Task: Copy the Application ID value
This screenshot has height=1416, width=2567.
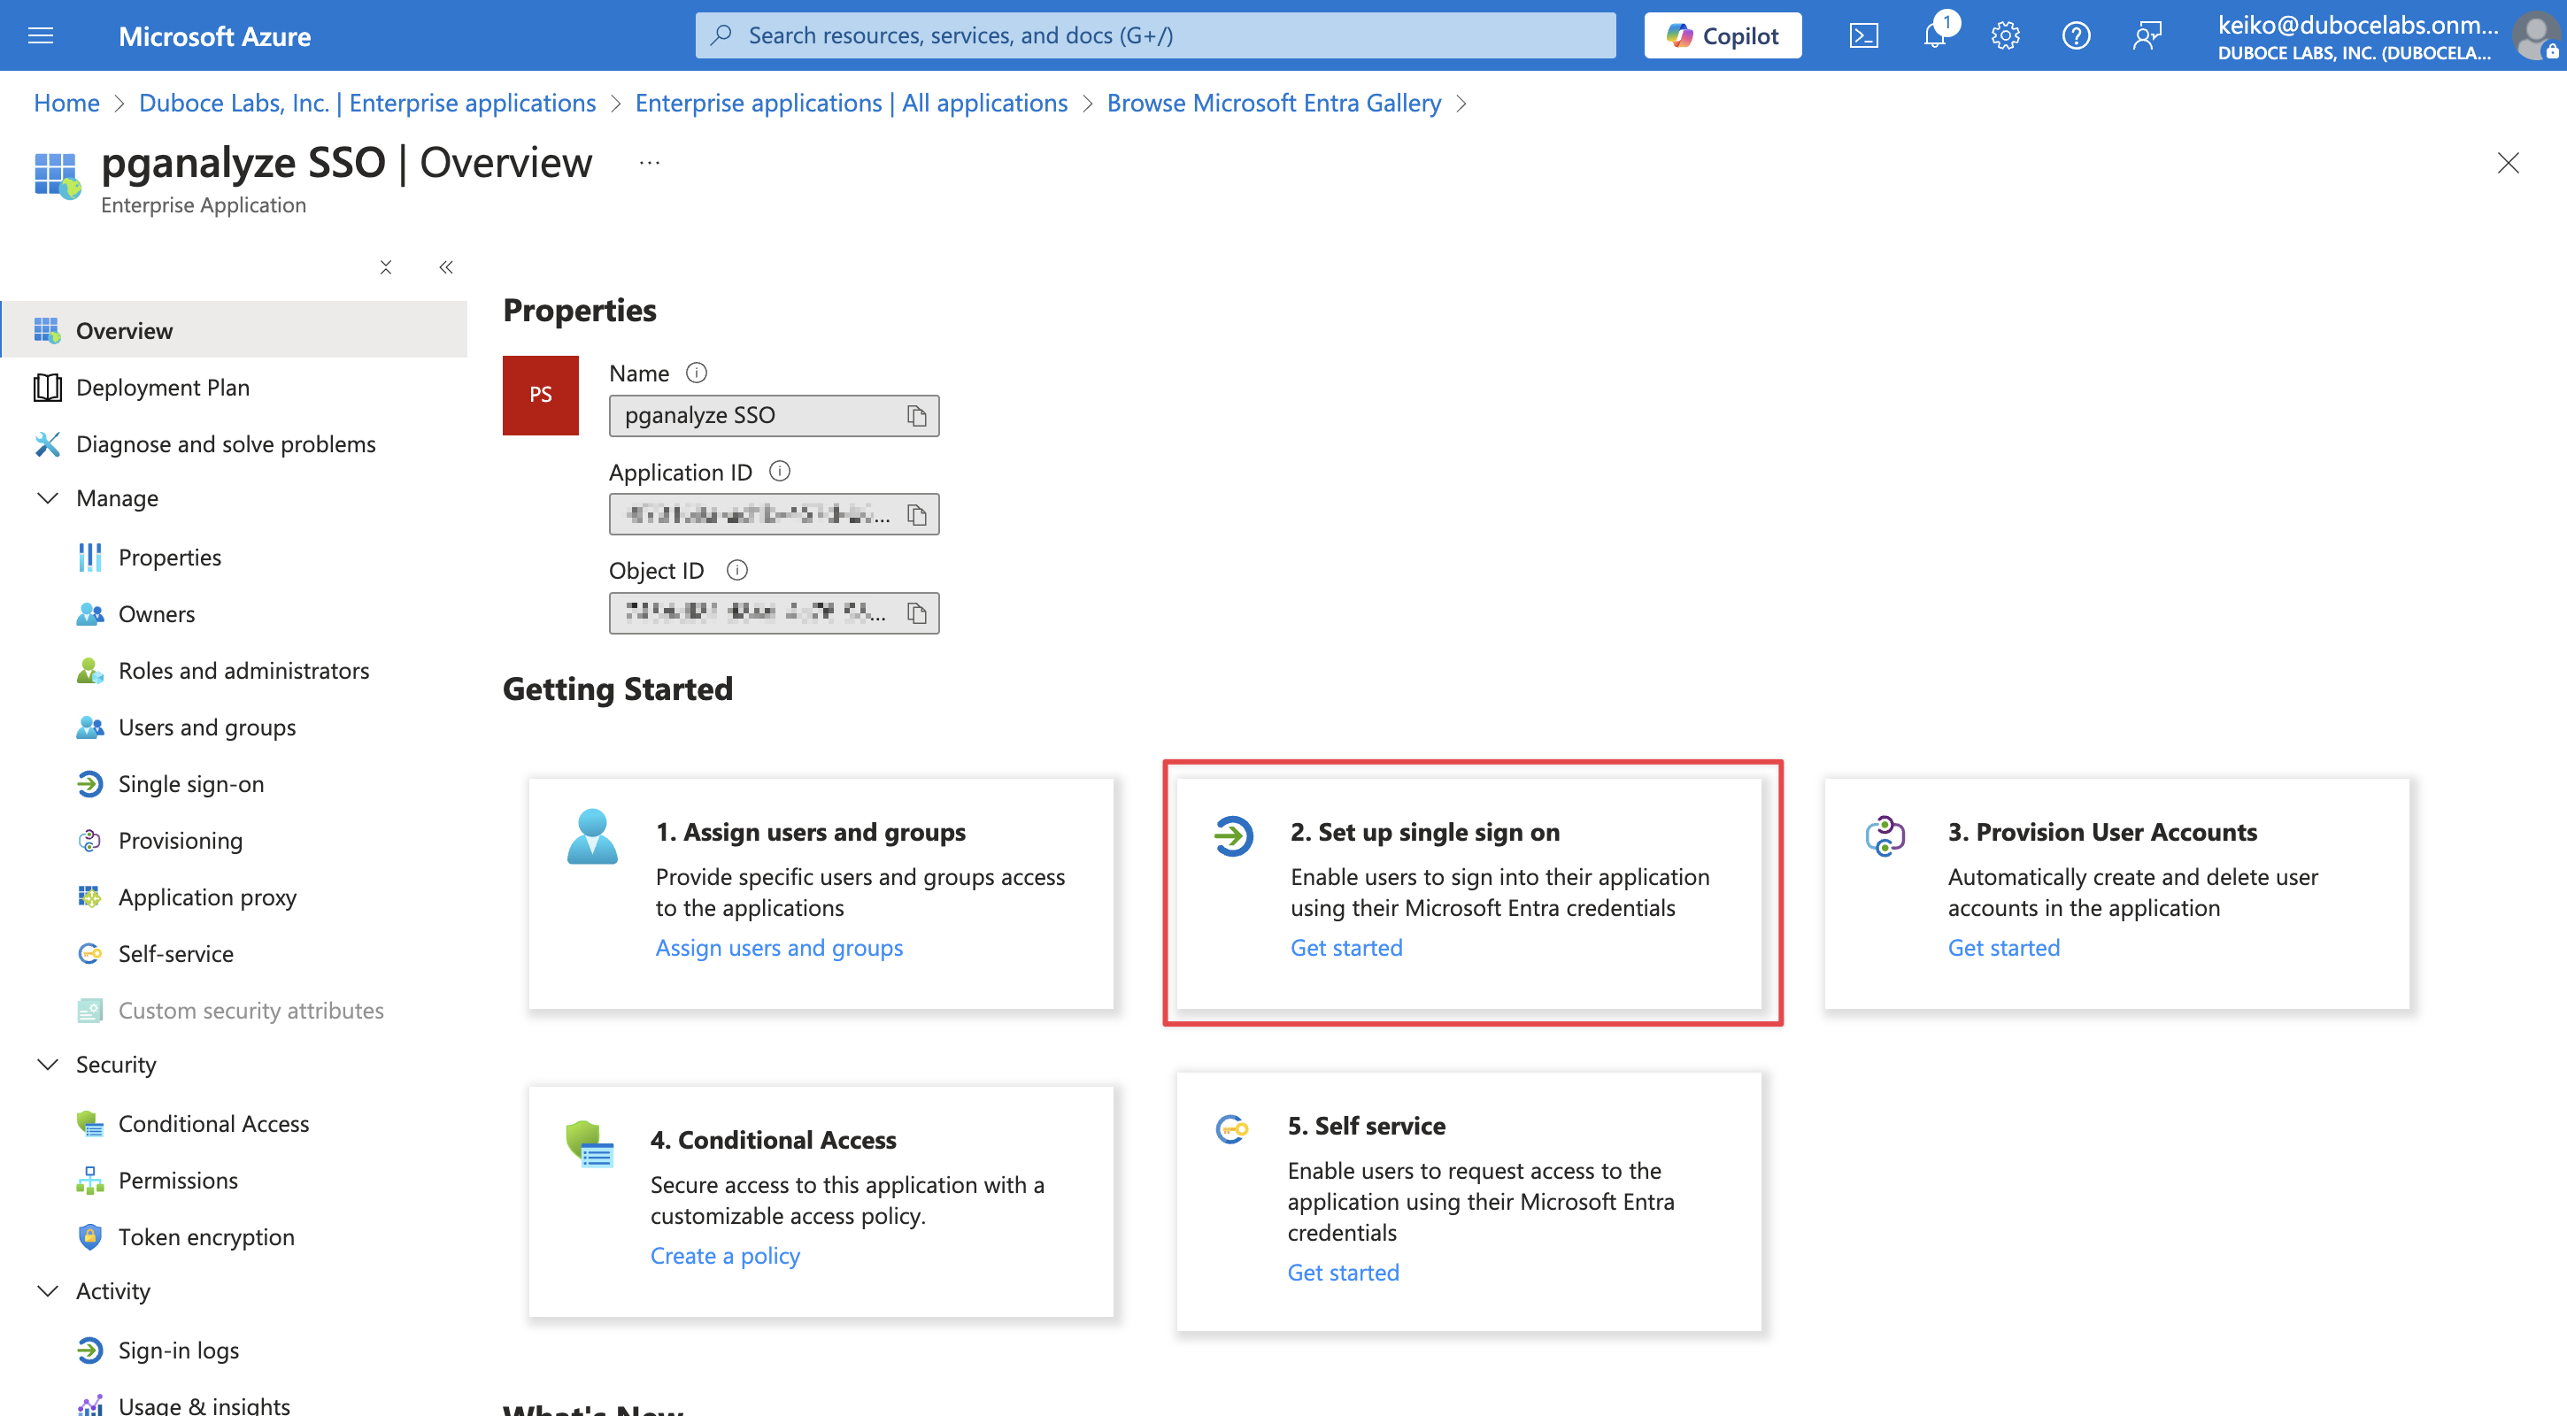Action: click(917, 514)
